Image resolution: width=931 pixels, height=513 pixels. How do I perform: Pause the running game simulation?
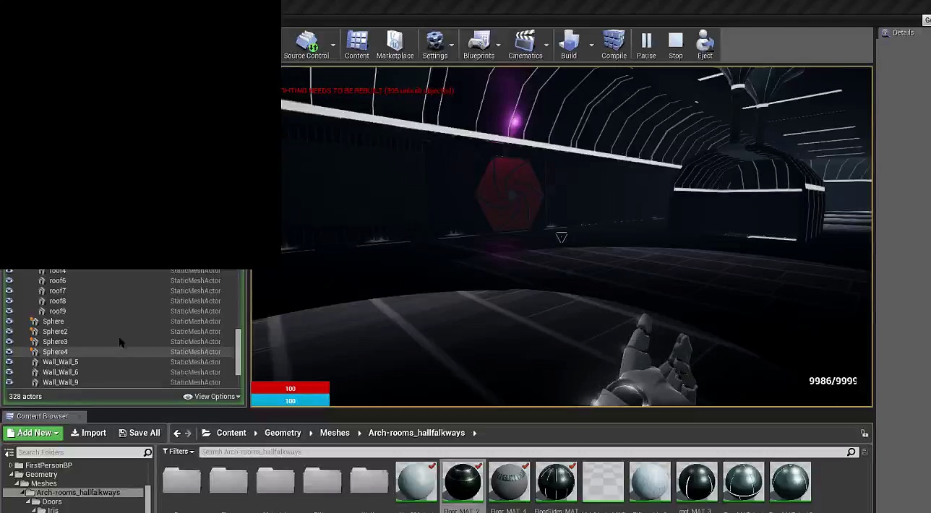646,45
